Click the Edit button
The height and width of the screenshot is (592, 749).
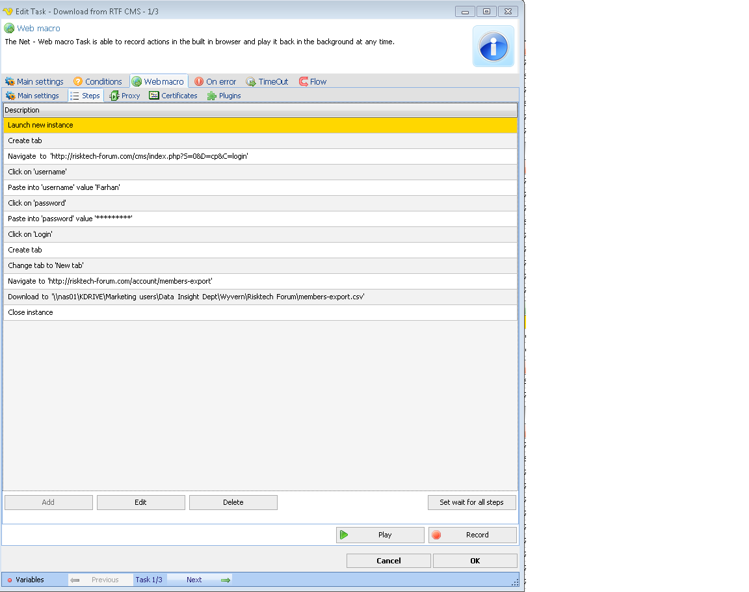pyautogui.click(x=140, y=502)
